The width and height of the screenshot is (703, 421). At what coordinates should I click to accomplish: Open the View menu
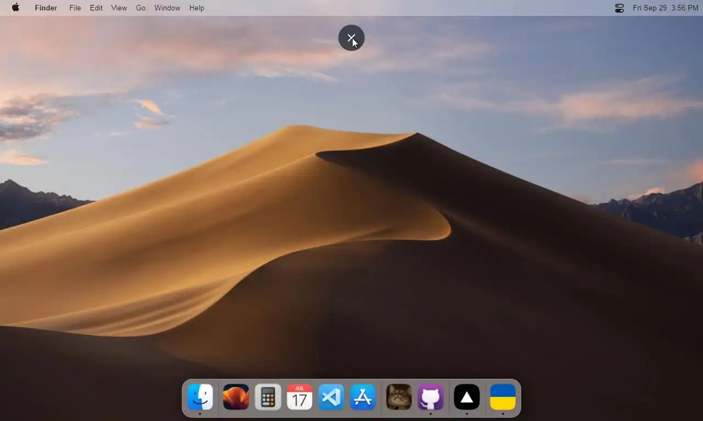[x=119, y=8]
